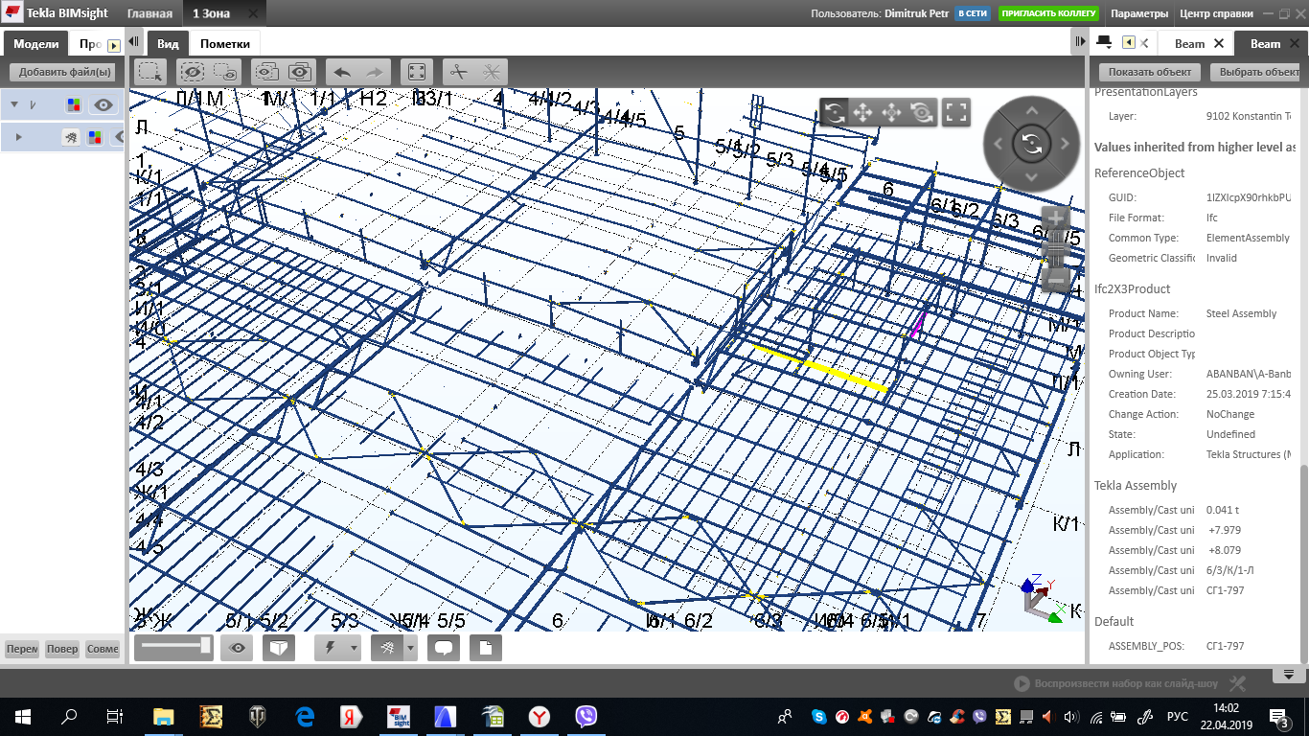Viewport: 1309px width, 736px height.
Task: Zoom out with the minus button
Action: coord(1055,281)
